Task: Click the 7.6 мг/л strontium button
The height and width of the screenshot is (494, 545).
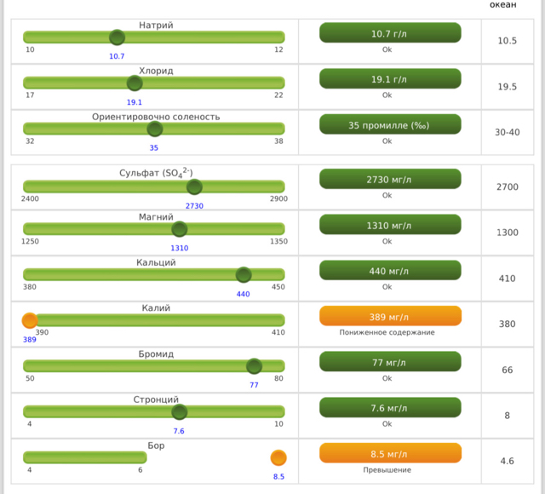Action: pyautogui.click(x=390, y=408)
